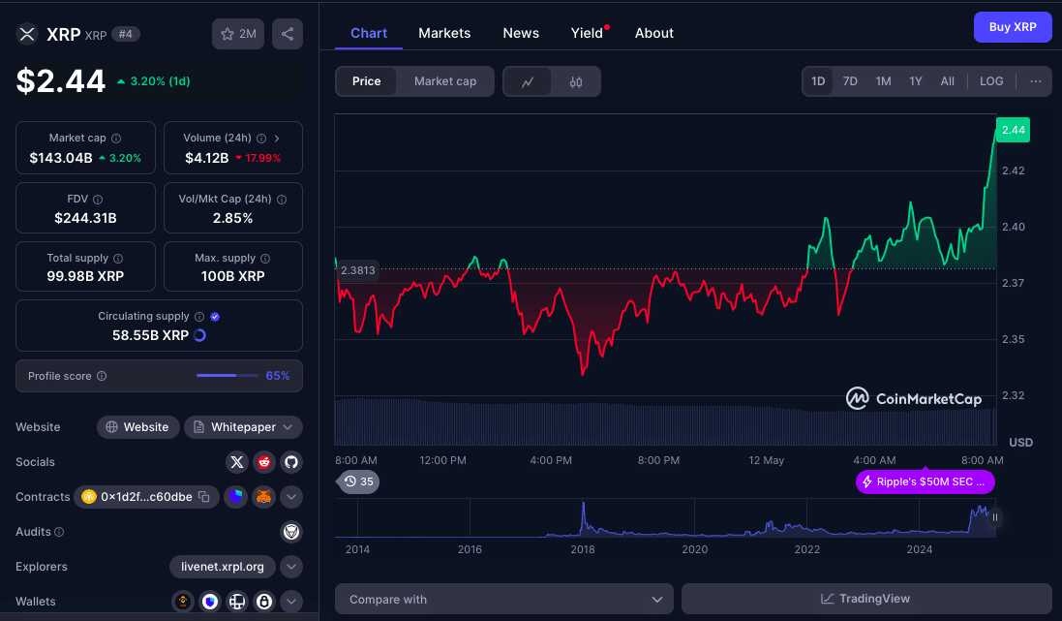1062x621 pixels.
Task: Expand Volume (24h) details arrow
Action: pyautogui.click(x=277, y=139)
